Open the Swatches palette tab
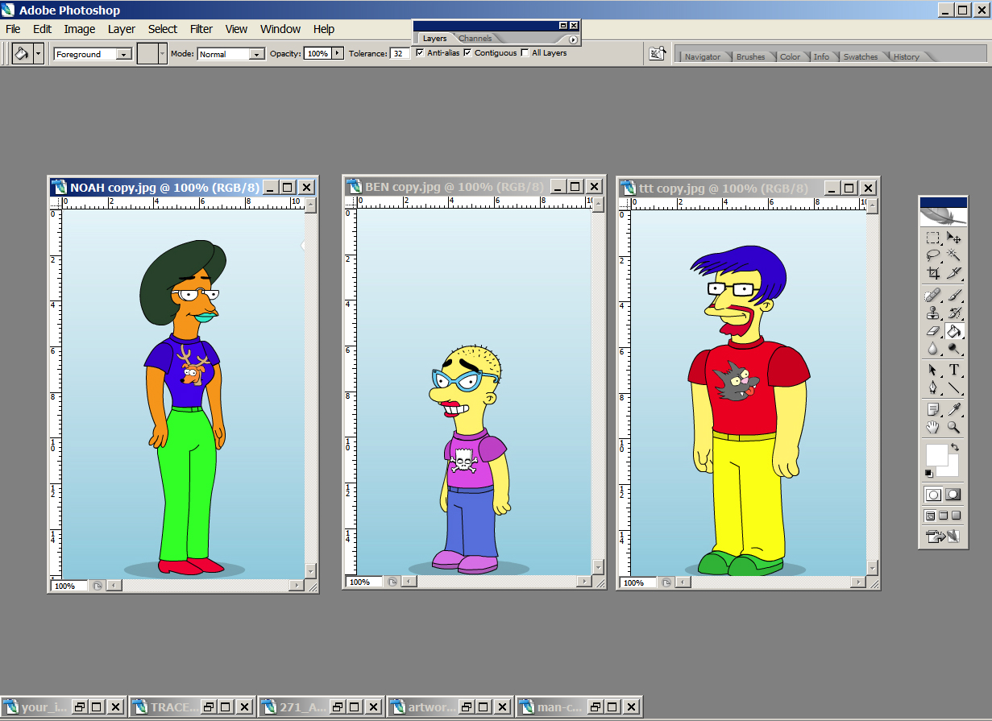This screenshot has width=992, height=721. [x=860, y=56]
